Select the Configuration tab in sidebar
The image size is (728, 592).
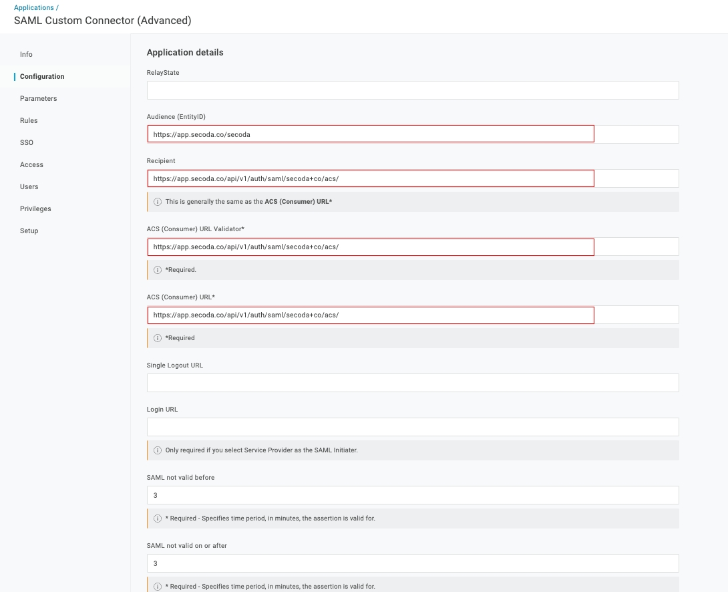(x=42, y=76)
